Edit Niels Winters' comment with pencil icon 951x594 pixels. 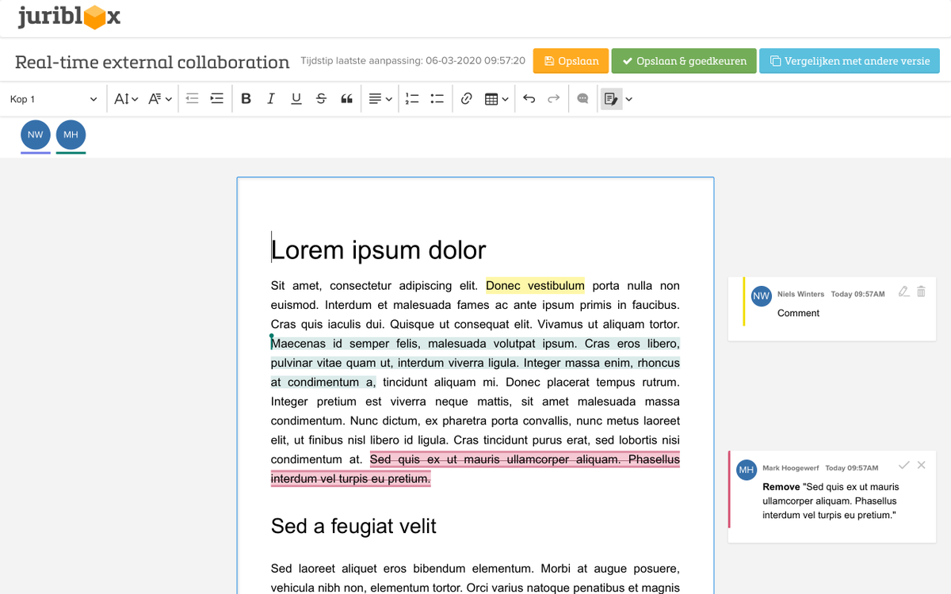(903, 291)
